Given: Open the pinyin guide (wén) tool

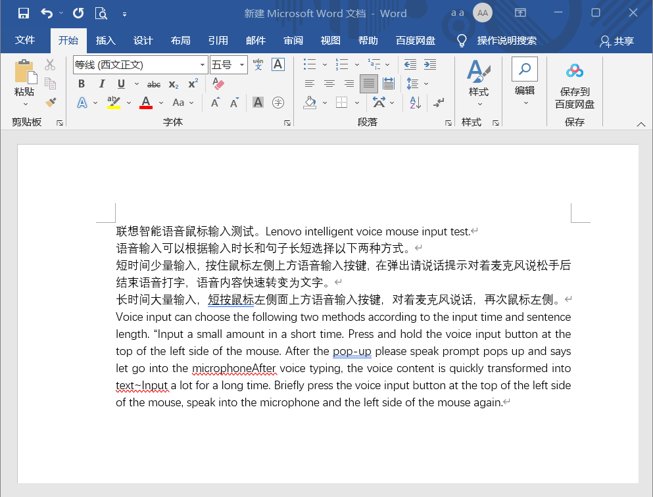Looking at the screenshot, I should point(258,64).
